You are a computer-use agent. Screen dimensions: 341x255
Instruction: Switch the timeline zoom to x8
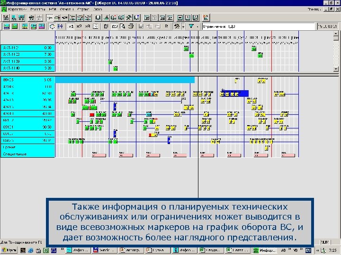pos(87,26)
